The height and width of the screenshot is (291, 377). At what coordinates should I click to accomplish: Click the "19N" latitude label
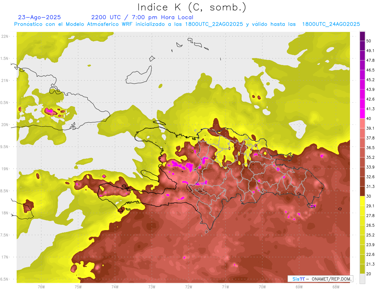(5, 169)
